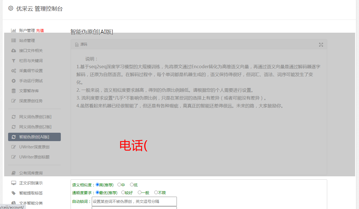Screen dimensions: 359x209
Task: Click the edit icon for 深度原创任务
Action: [13, 101]
